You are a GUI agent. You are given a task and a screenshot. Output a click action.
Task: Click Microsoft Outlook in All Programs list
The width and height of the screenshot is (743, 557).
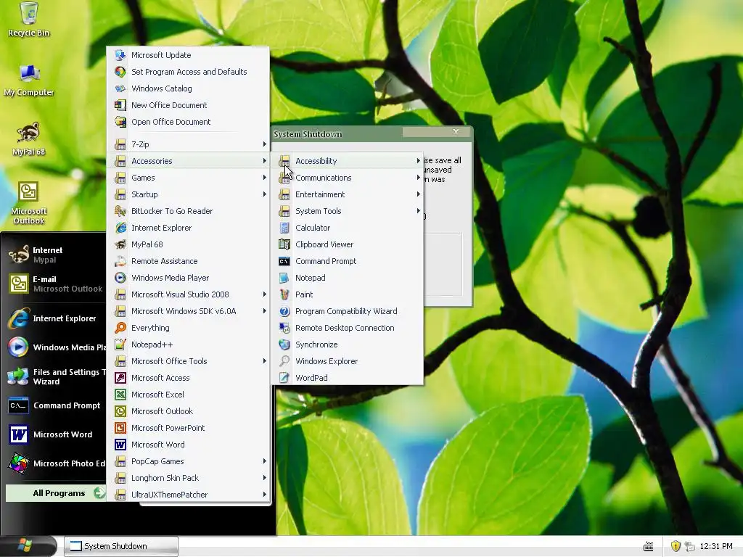[x=189, y=411]
